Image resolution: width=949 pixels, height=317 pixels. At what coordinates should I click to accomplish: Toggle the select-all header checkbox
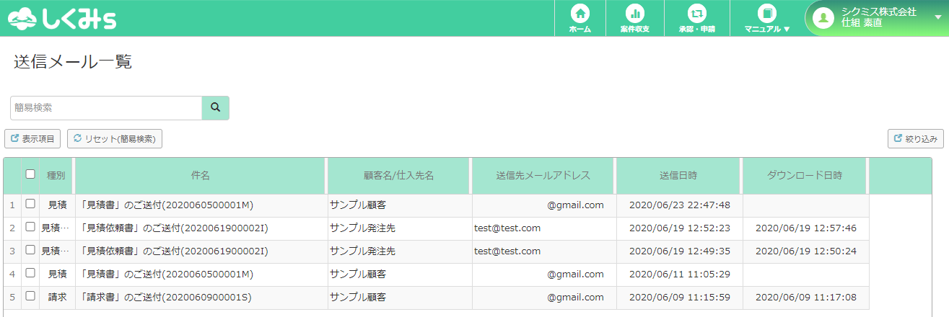pos(30,174)
